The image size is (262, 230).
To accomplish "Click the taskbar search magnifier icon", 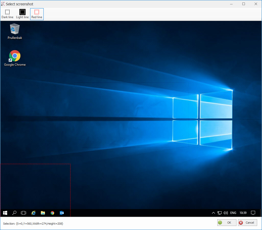I will pos(14,213).
